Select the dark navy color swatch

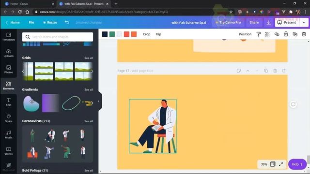tap(105, 34)
